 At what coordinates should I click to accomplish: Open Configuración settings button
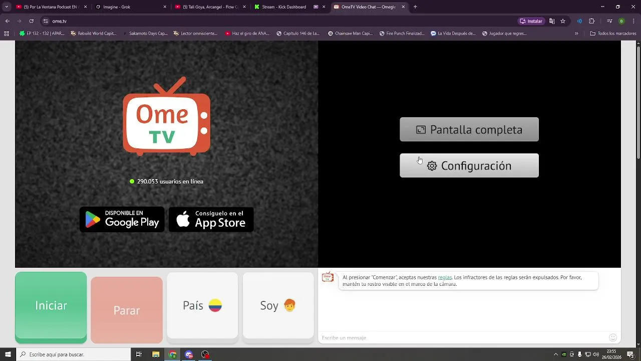click(469, 165)
